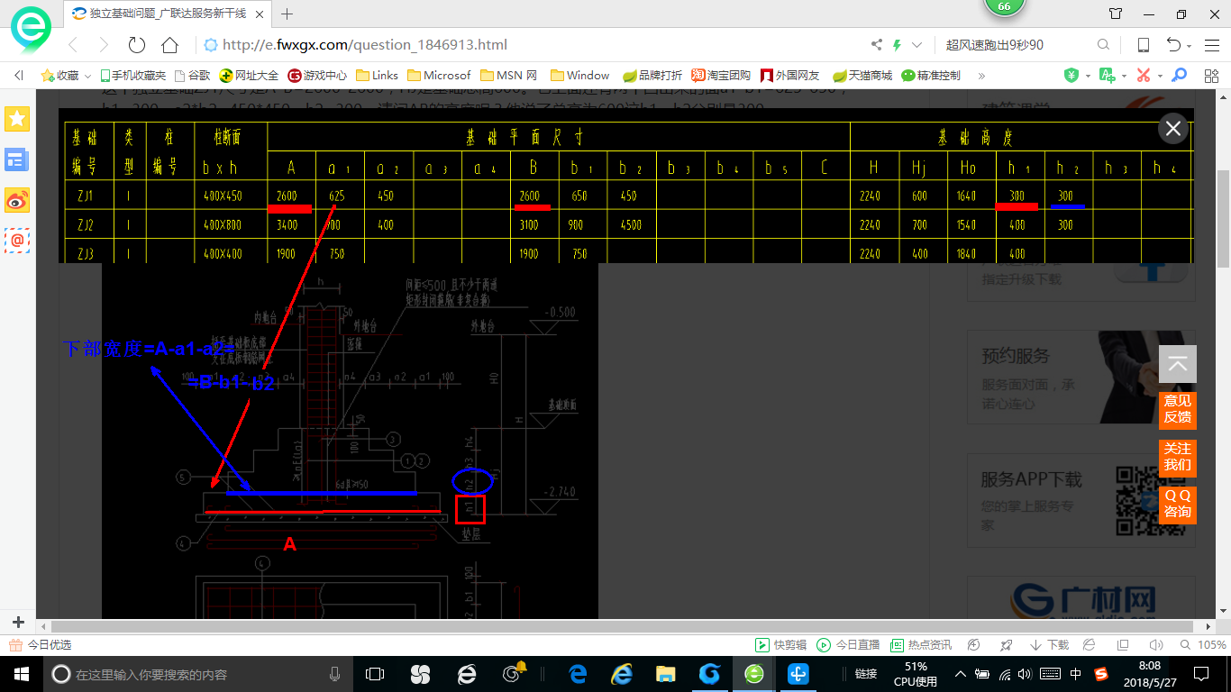Screen dimensions: 1231x692
Task: Open 品牌打折 bookmark
Action: pyautogui.click(x=652, y=76)
